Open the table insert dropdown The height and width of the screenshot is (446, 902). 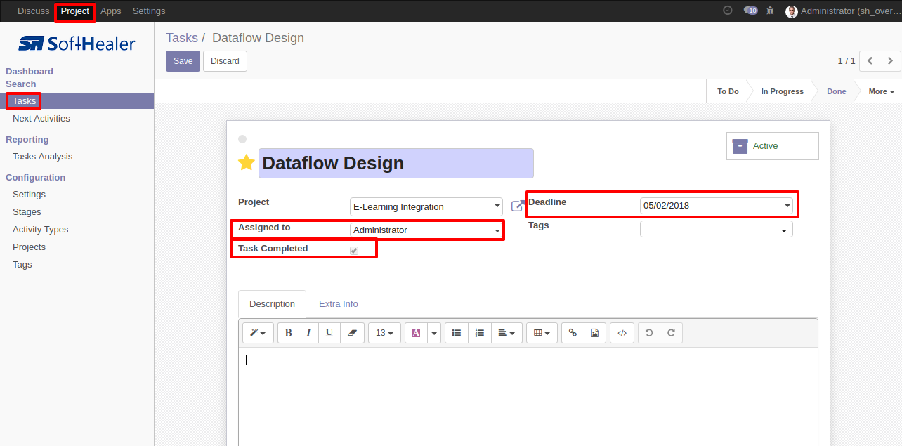point(542,333)
